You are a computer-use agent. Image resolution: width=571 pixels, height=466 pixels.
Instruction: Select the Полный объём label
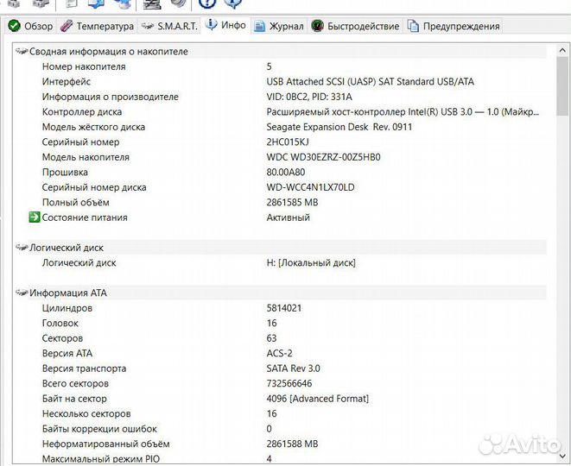tap(76, 203)
